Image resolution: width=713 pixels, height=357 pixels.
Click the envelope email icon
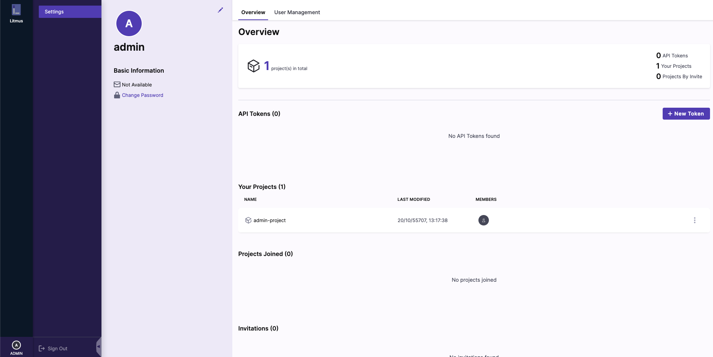point(117,85)
